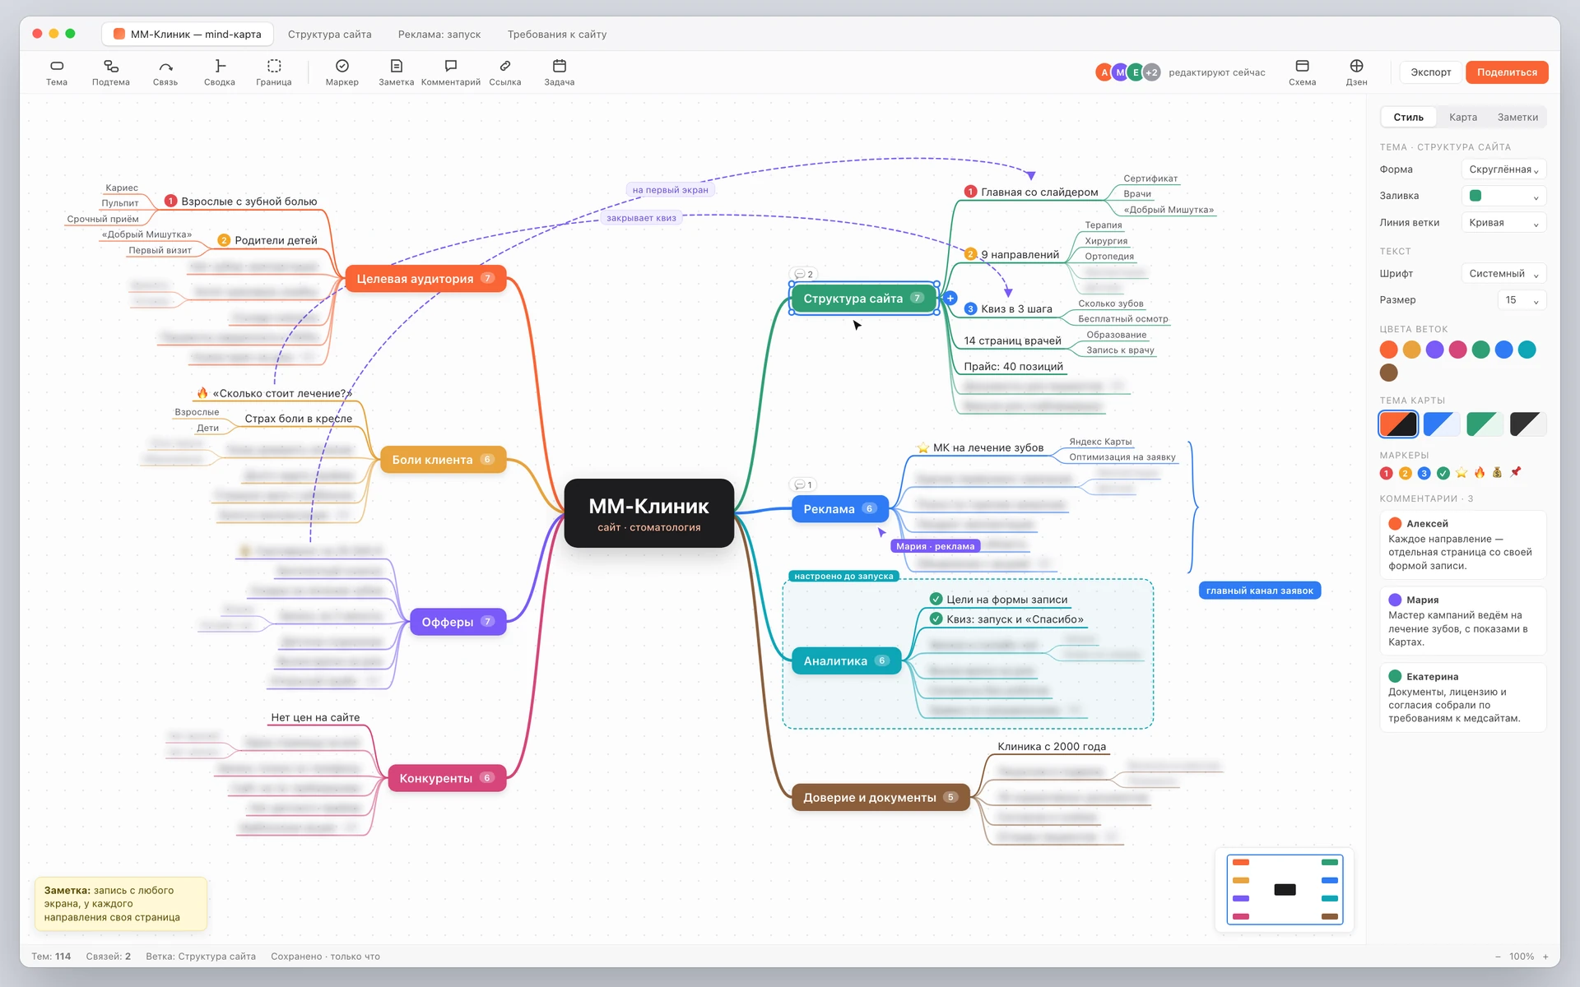Click the plus handle on Структура сайта
Screen dimensions: 1580x987
pyautogui.click(x=950, y=299)
